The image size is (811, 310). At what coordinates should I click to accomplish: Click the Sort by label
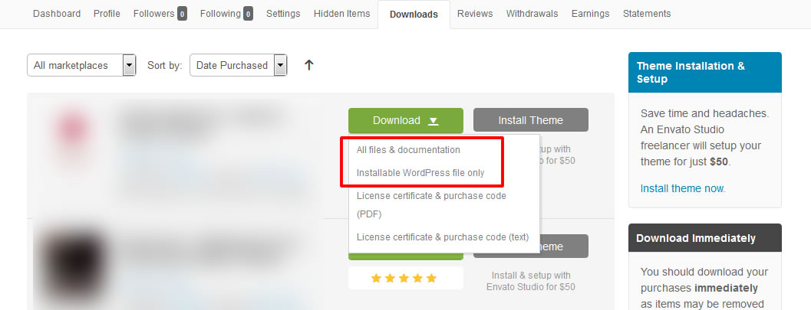tap(164, 66)
